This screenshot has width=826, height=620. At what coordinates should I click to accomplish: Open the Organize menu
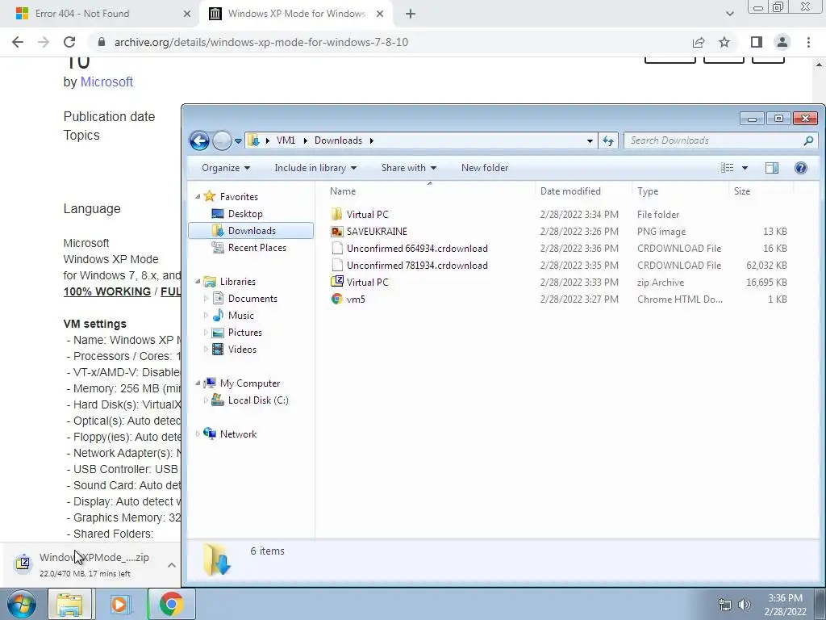226,168
